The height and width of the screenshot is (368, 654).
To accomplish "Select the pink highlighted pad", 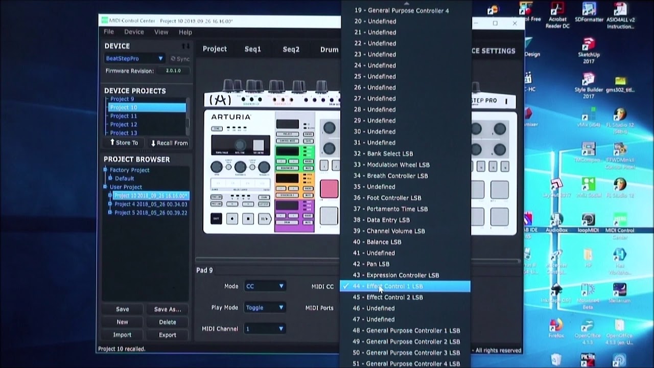I will click(x=329, y=189).
